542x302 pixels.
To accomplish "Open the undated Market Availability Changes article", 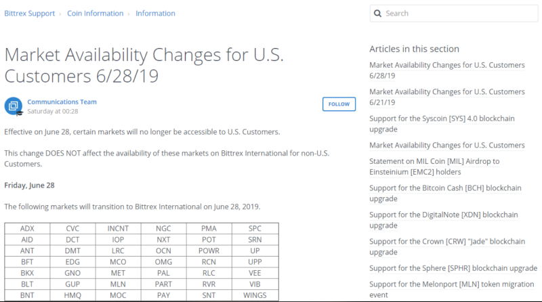I will coord(446,145).
